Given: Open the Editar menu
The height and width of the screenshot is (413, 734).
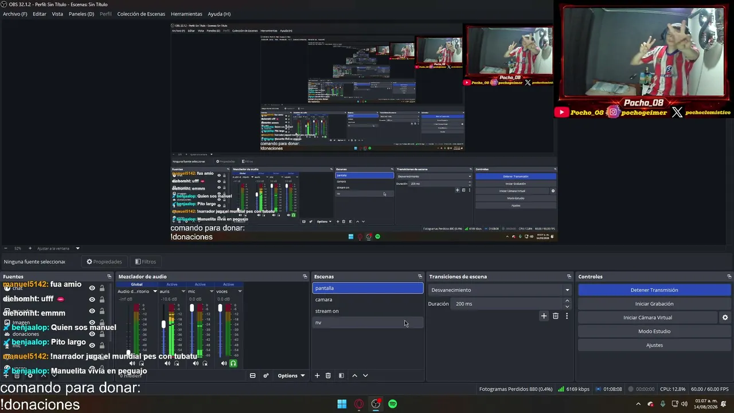Looking at the screenshot, I should (40, 14).
